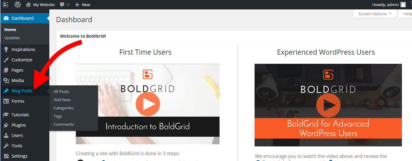Play the Introduction to BoldGrid video

pos(148,104)
